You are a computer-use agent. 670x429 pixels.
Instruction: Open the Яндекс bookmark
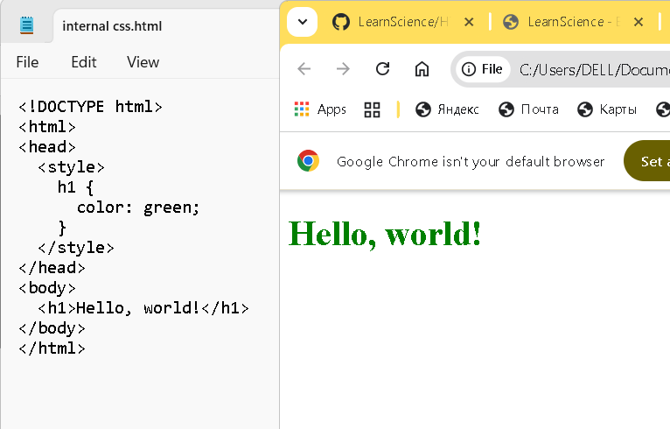[447, 109]
